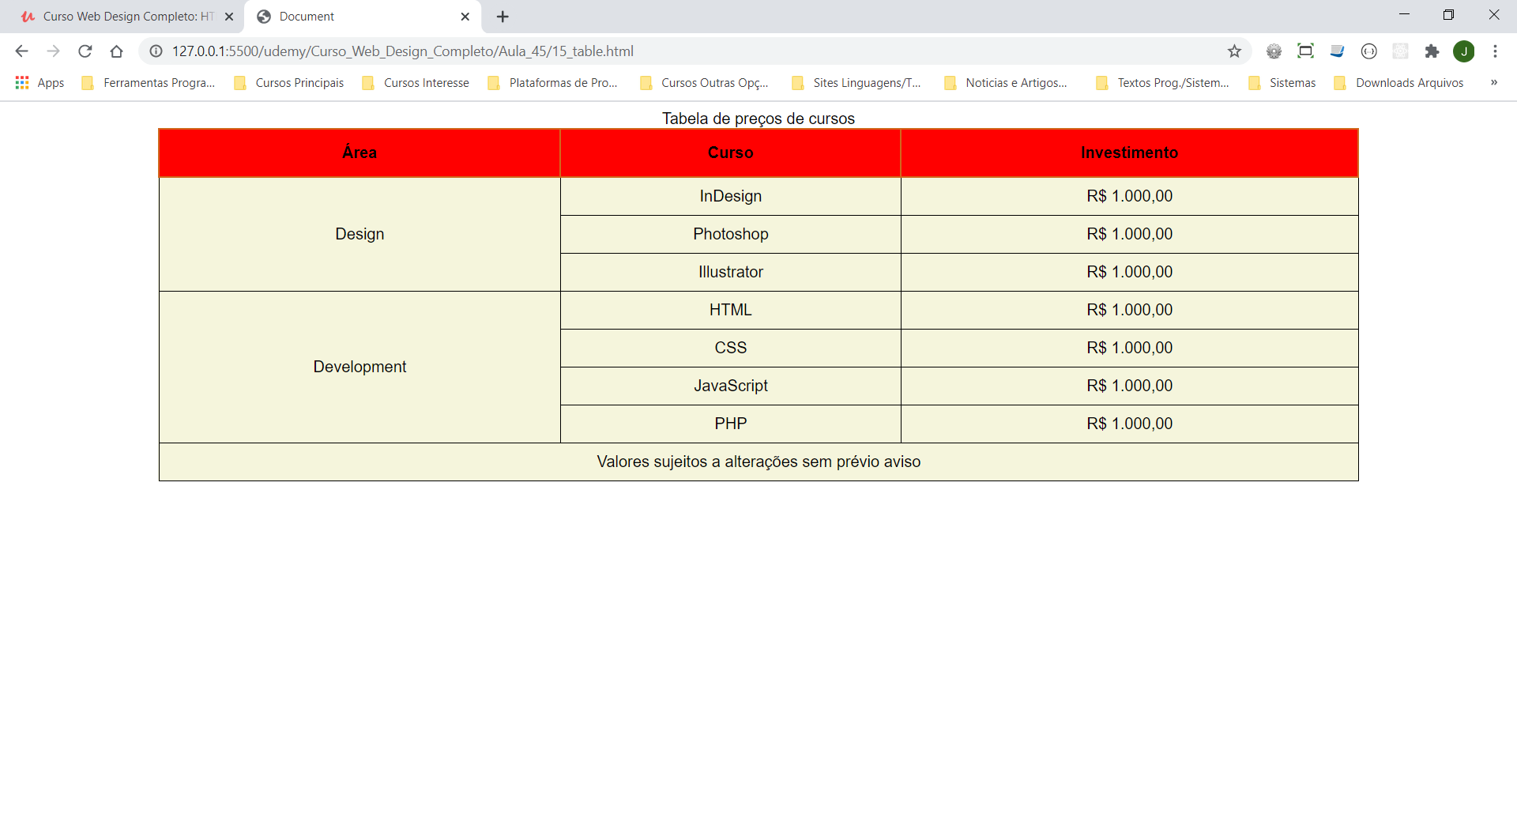Expand hidden bookmarks with double chevron
The width and height of the screenshot is (1517, 814).
point(1494,83)
